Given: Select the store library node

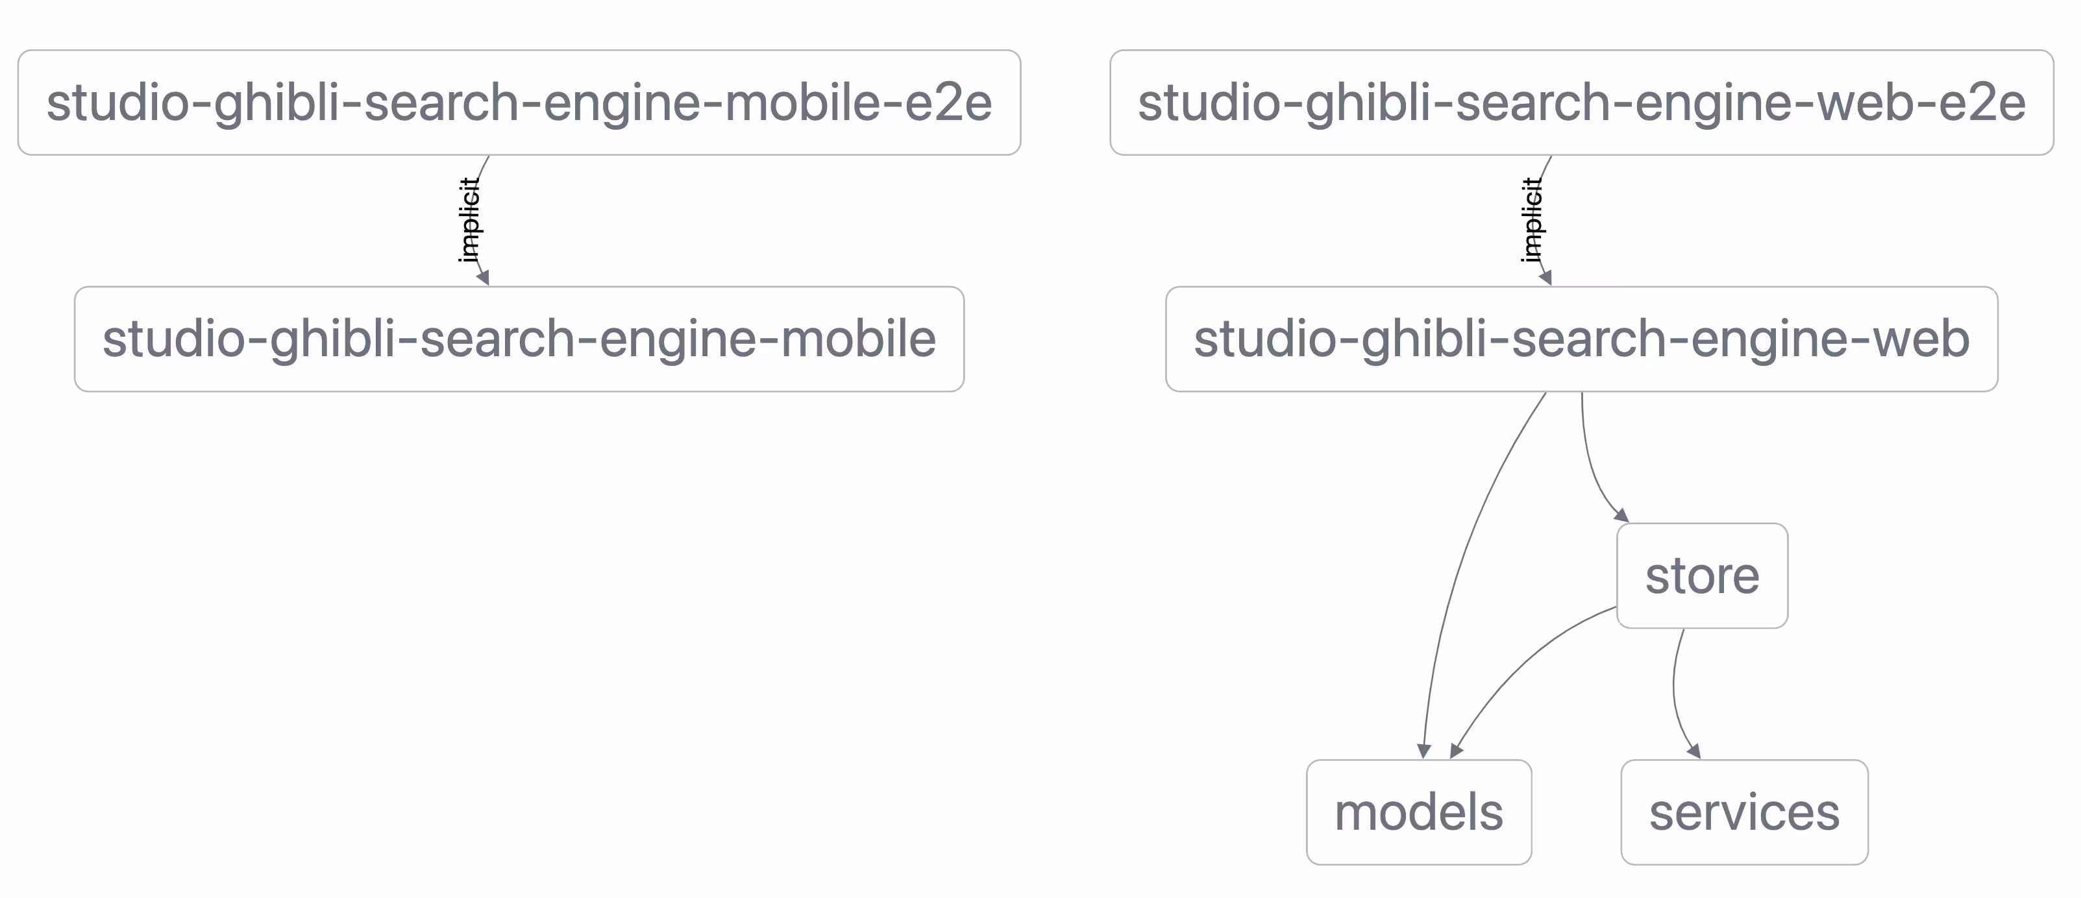Looking at the screenshot, I should (1701, 576).
